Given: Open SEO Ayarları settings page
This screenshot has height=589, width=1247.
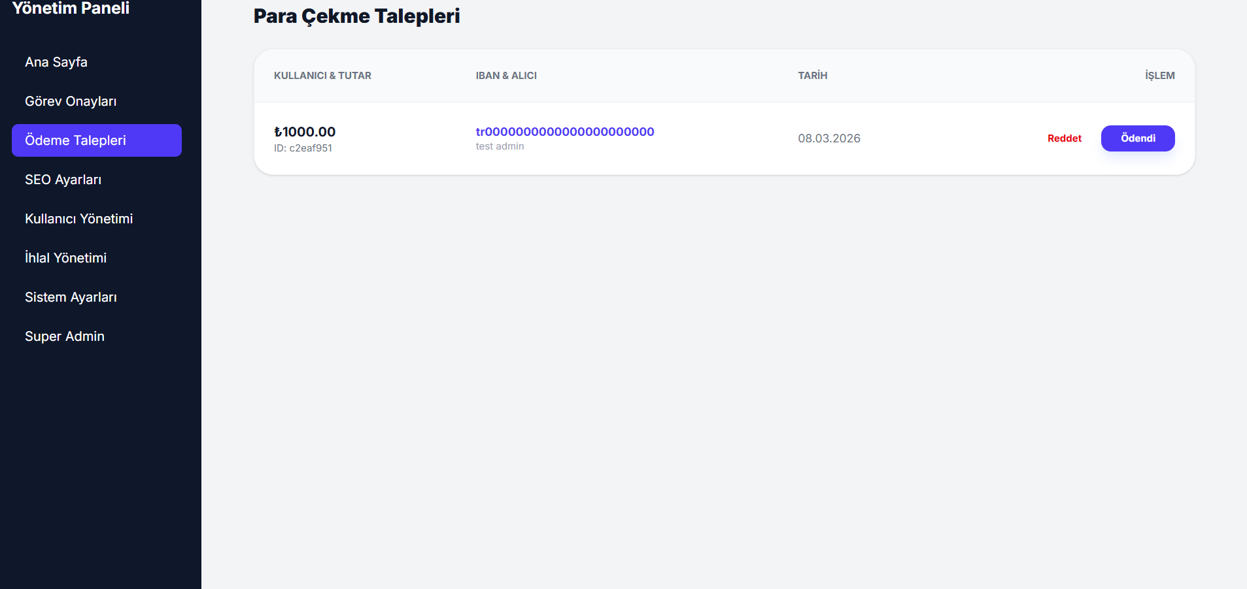Looking at the screenshot, I should 63,180.
